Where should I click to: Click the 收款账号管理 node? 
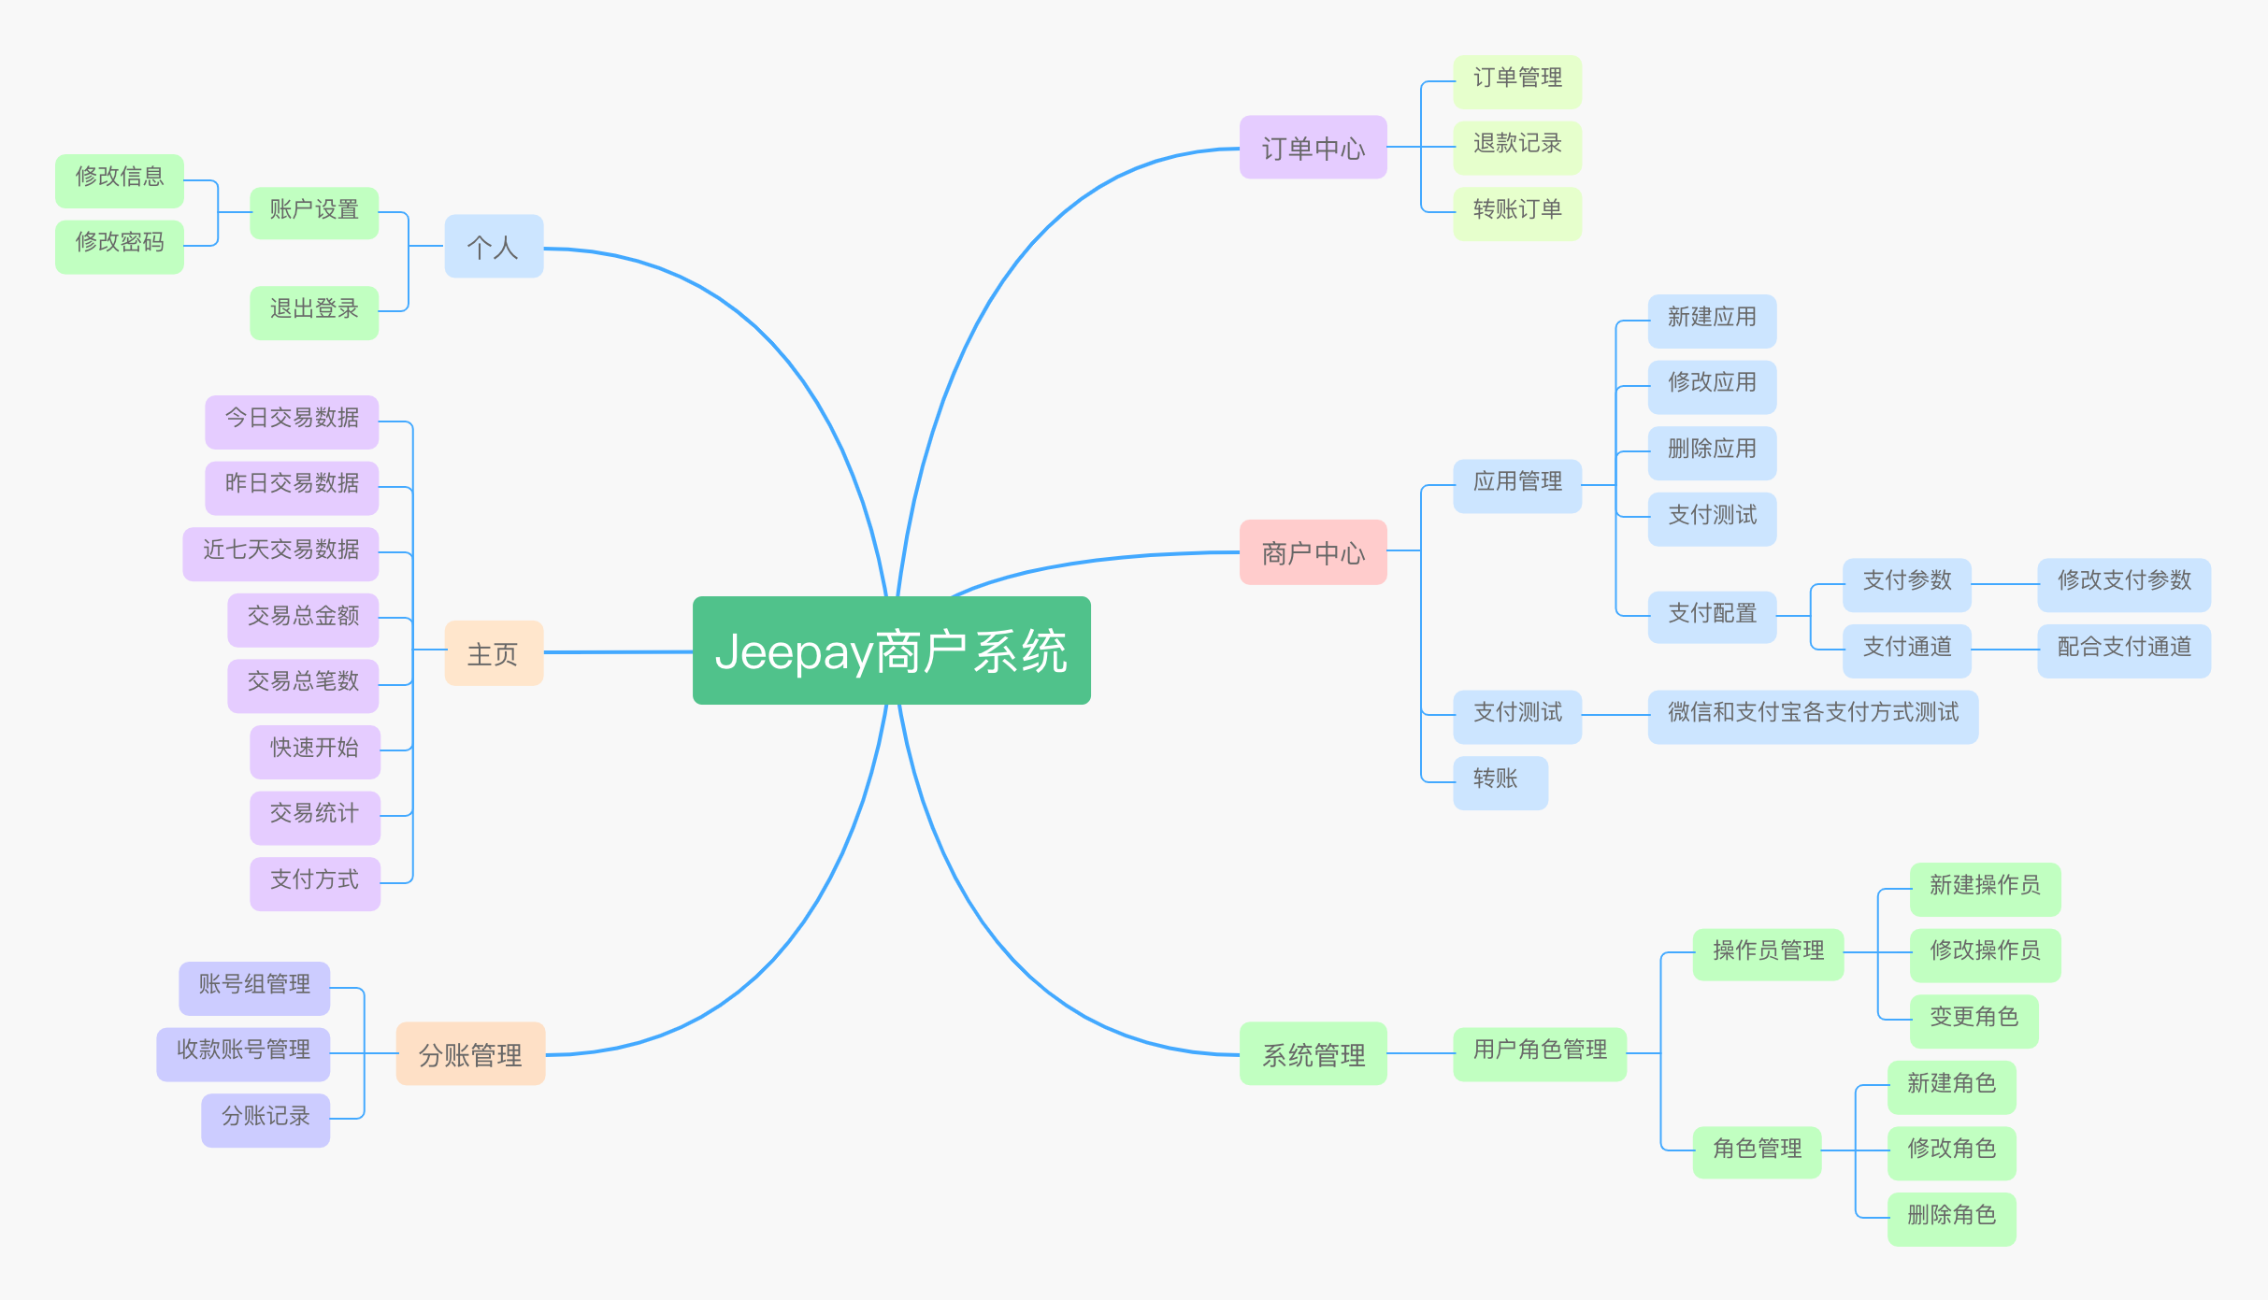click(243, 1051)
